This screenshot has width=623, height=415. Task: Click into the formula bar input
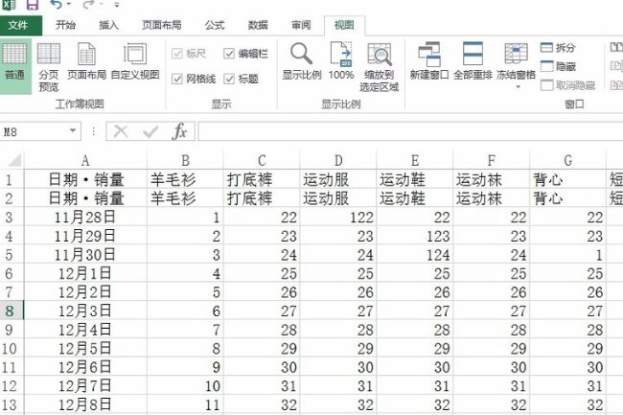[410, 131]
